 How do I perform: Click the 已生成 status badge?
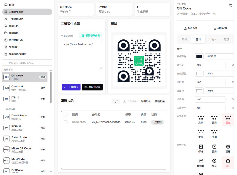point(157,122)
